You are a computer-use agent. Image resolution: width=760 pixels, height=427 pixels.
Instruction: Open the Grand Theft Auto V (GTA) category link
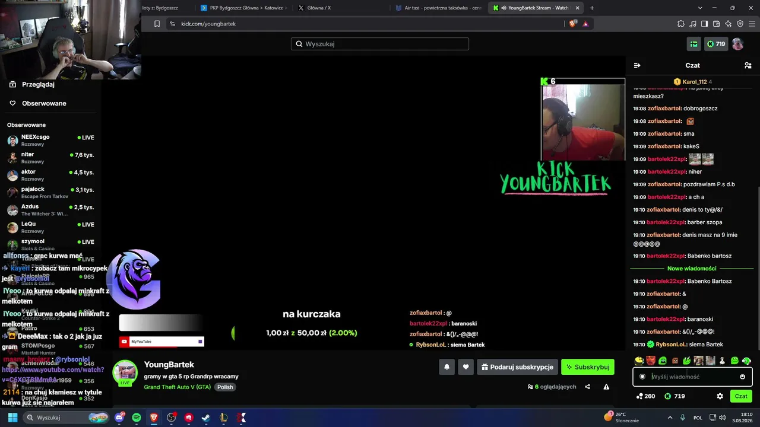pyautogui.click(x=178, y=387)
